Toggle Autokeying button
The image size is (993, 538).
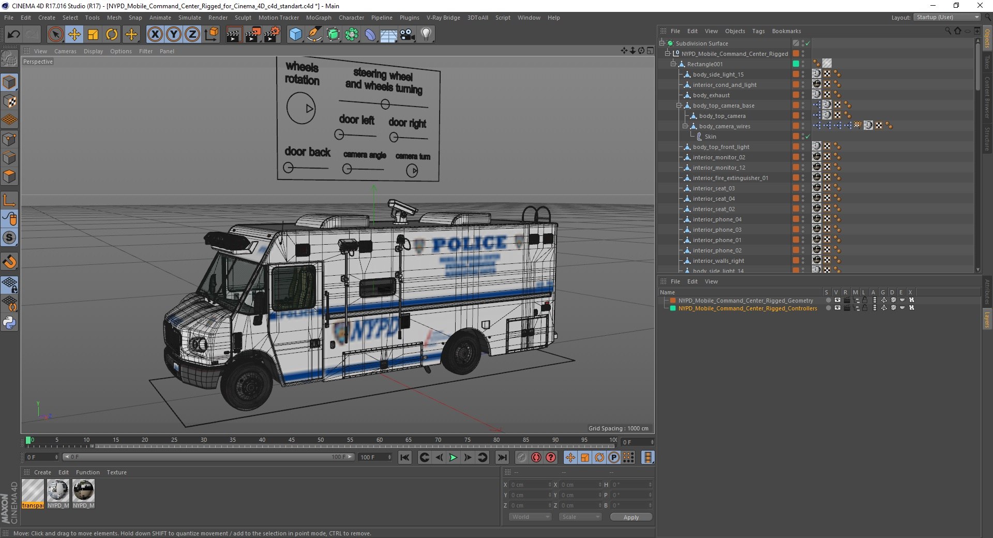coord(536,457)
